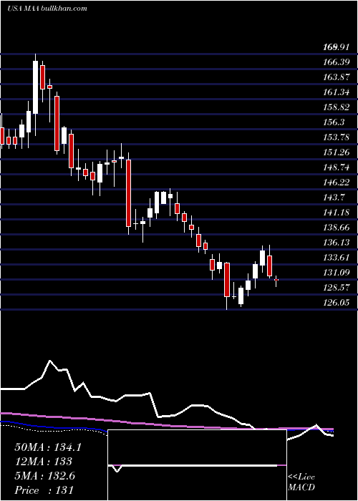Image resolution: width=358 pixels, height=501 pixels.
Task: Click the tallest white candlestick near 166
Action: click(x=36, y=87)
